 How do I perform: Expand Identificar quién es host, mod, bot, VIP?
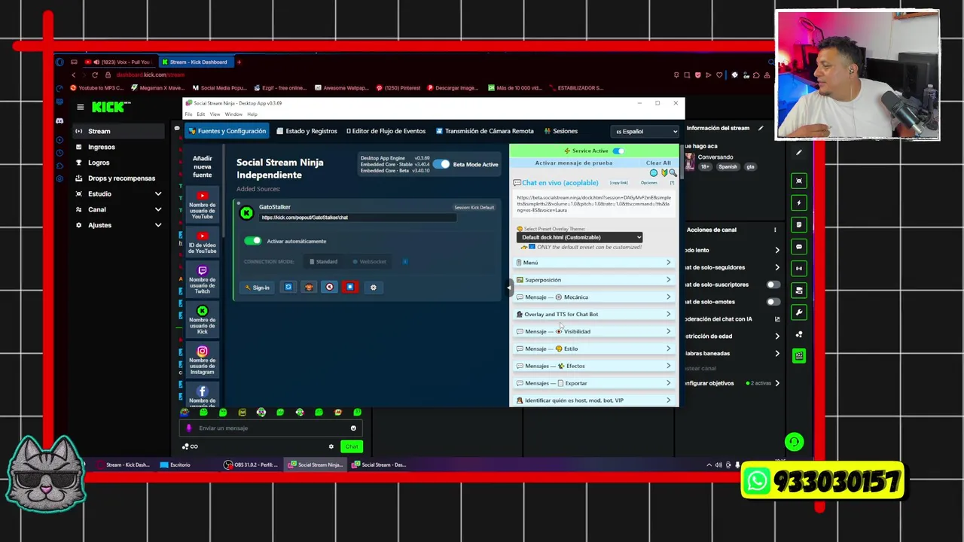(593, 400)
